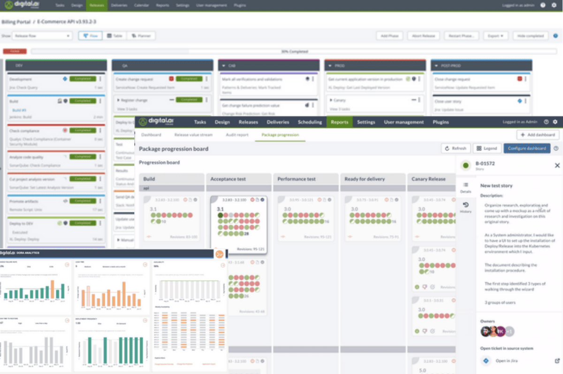Click the blue help icon beside Hide completed
This screenshot has height=374, width=563.
(x=555, y=36)
